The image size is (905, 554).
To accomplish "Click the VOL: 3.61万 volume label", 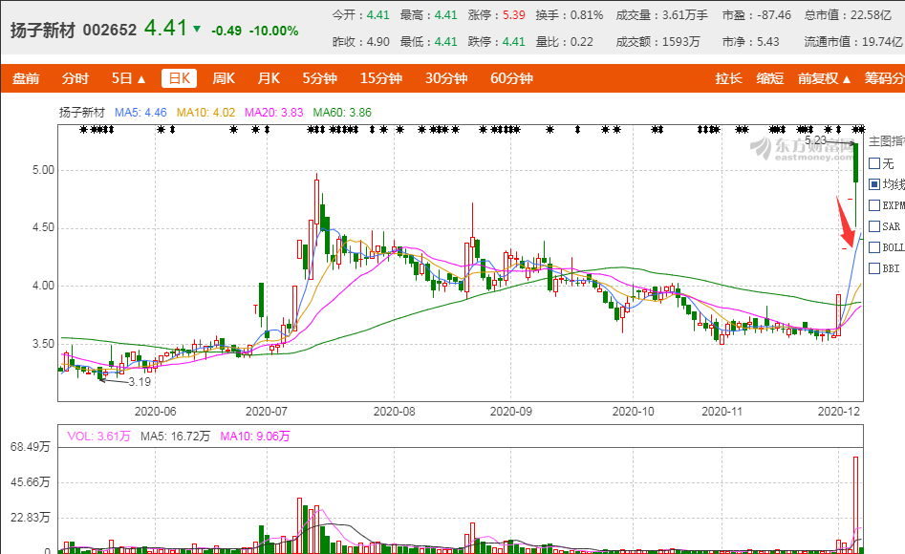I will click(x=98, y=437).
